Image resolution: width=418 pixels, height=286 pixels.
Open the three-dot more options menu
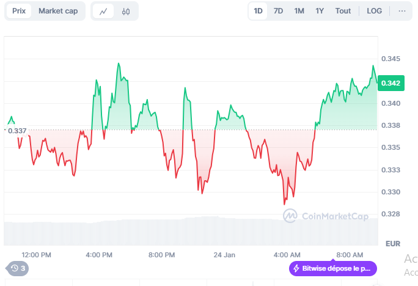[x=402, y=11]
